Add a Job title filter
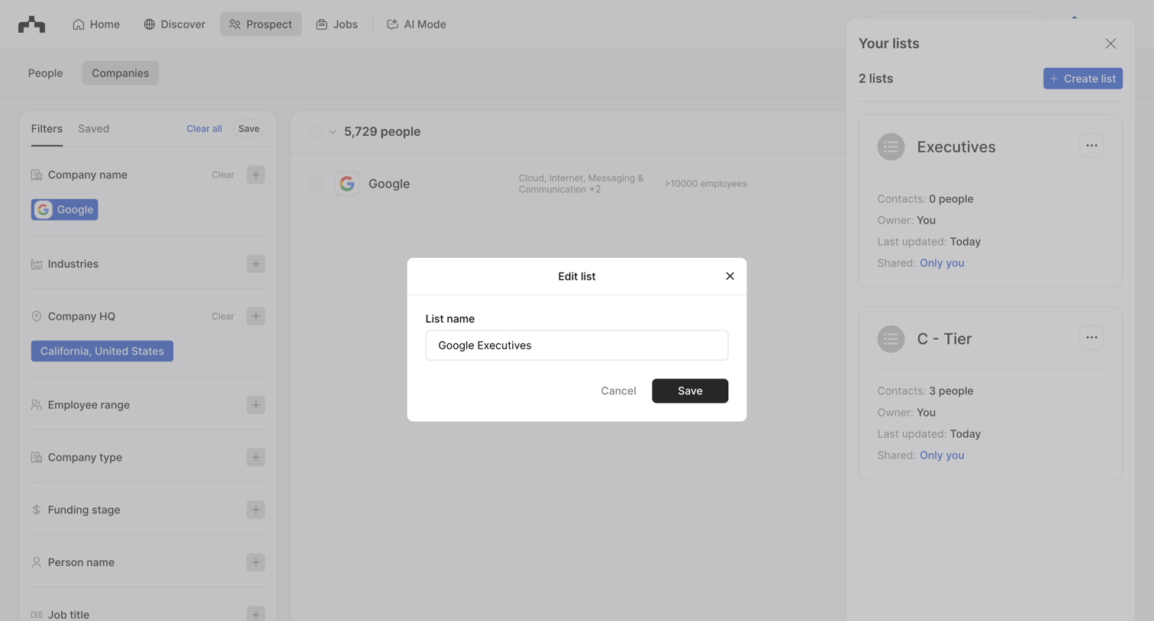The width and height of the screenshot is (1154, 621). click(256, 614)
